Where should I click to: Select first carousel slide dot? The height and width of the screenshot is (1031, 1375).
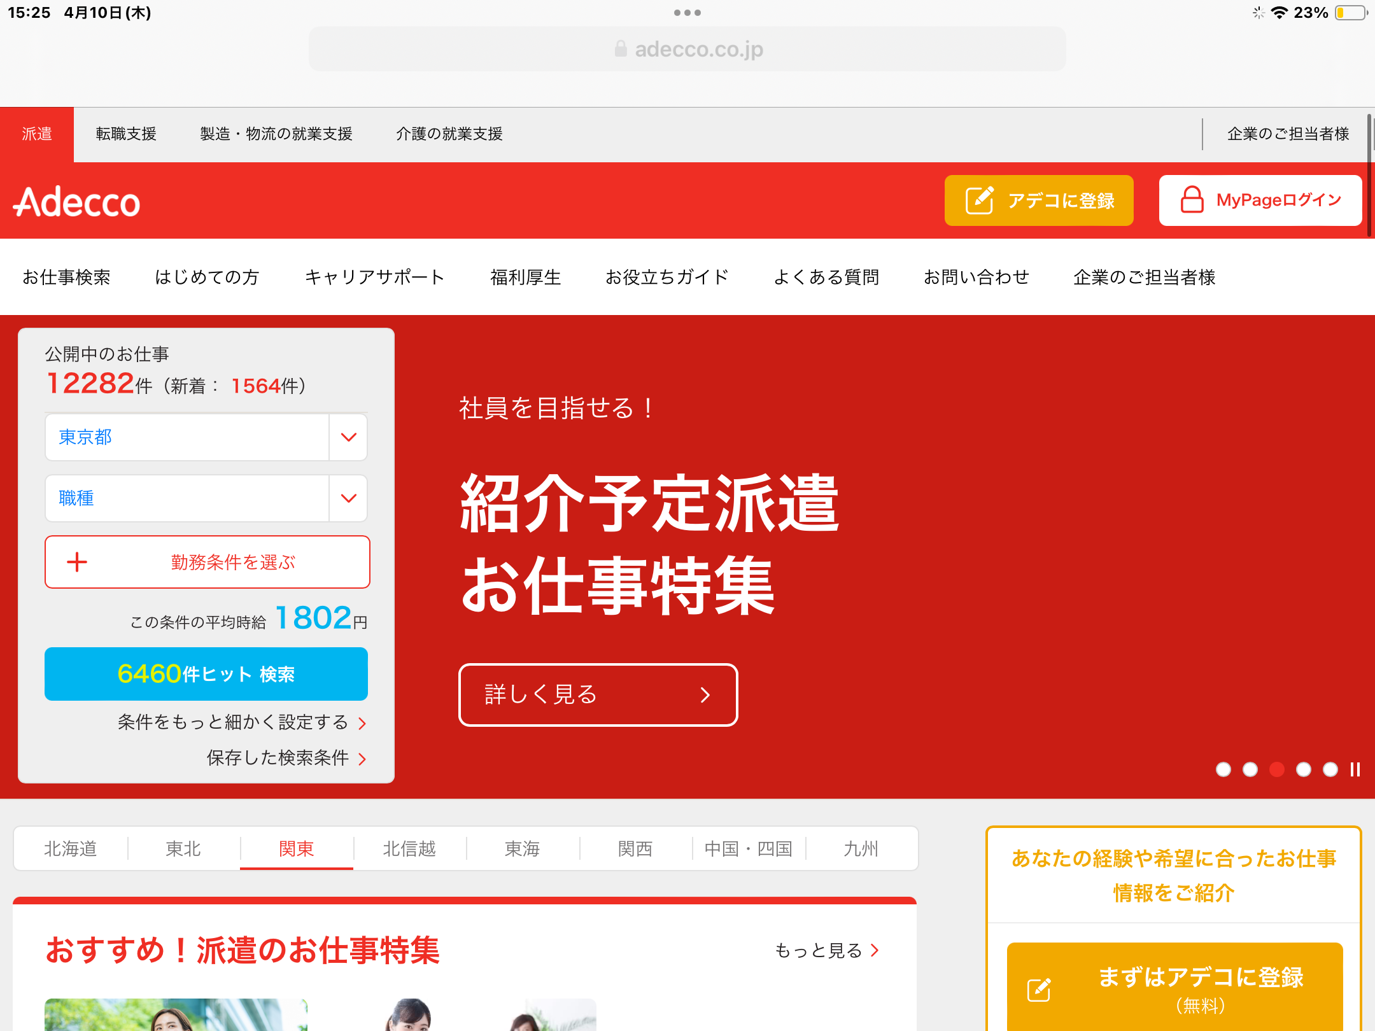(x=1223, y=769)
